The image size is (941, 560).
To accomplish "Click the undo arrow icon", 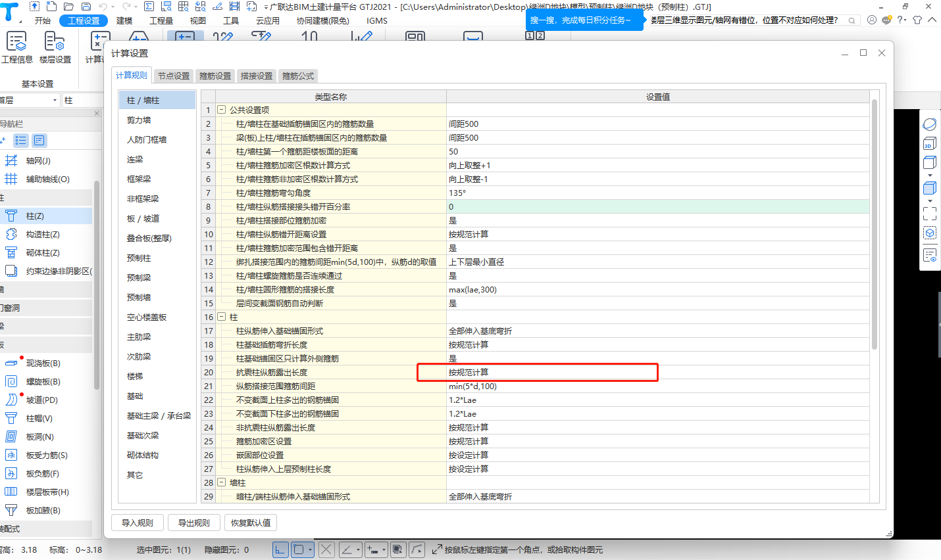I will click(x=103, y=7).
